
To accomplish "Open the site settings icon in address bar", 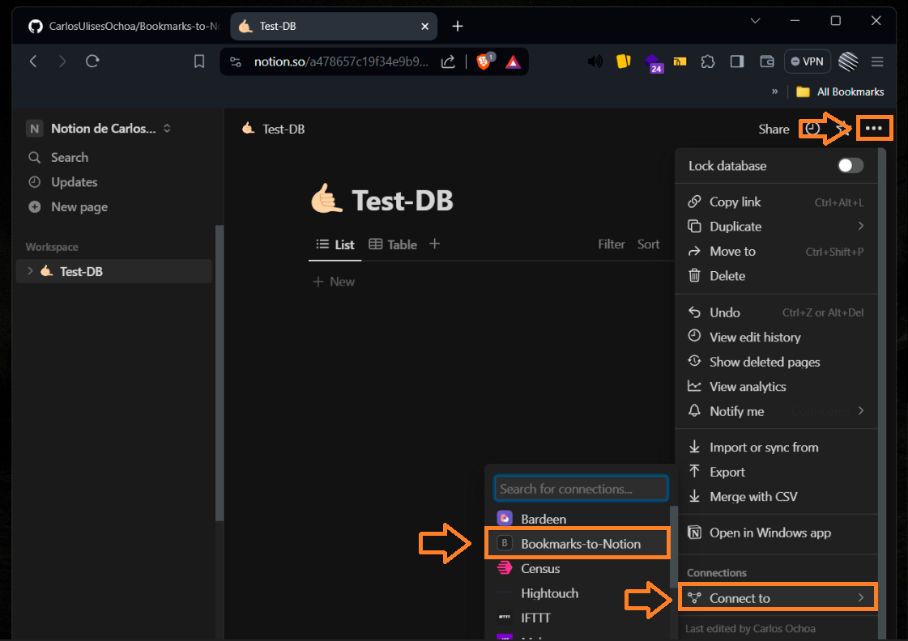I will click(x=236, y=62).
